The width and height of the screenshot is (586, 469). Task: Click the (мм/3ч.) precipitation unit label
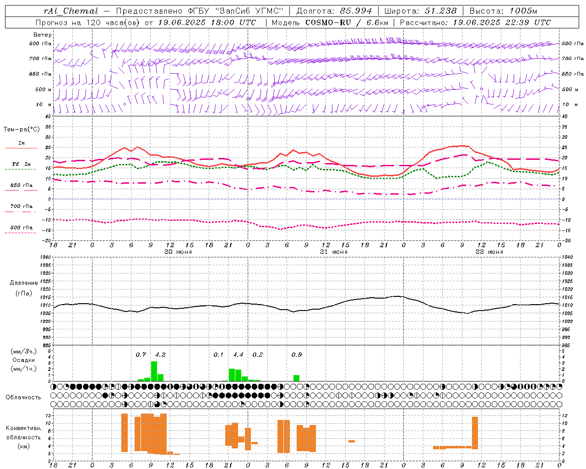click(23, 351)
